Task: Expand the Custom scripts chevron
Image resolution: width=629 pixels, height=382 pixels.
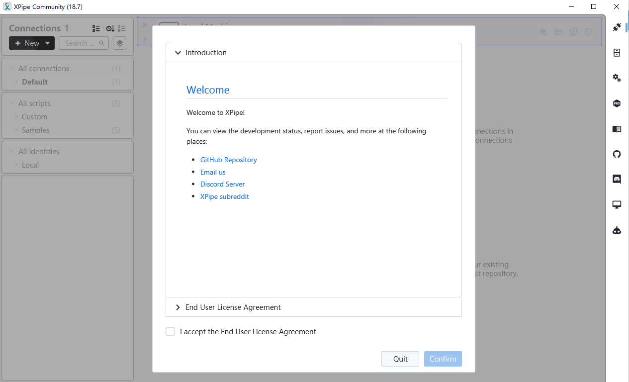Action: (x=16, y=117)
